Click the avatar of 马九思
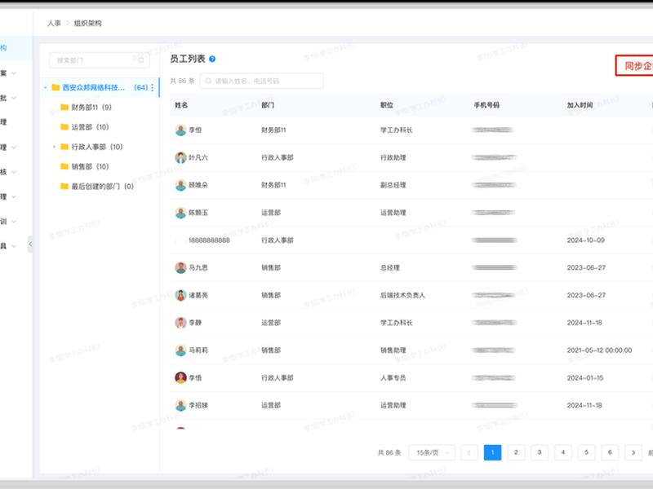Image resolution: width=653 pixels, height=489 pixels. click(x=180, y=267)
